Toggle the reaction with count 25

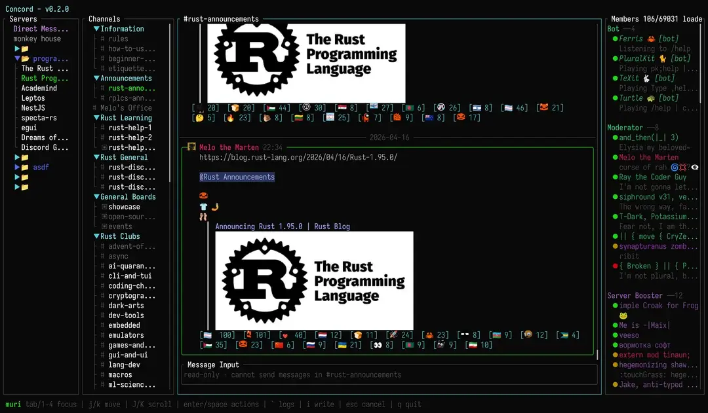click(336, 118)
